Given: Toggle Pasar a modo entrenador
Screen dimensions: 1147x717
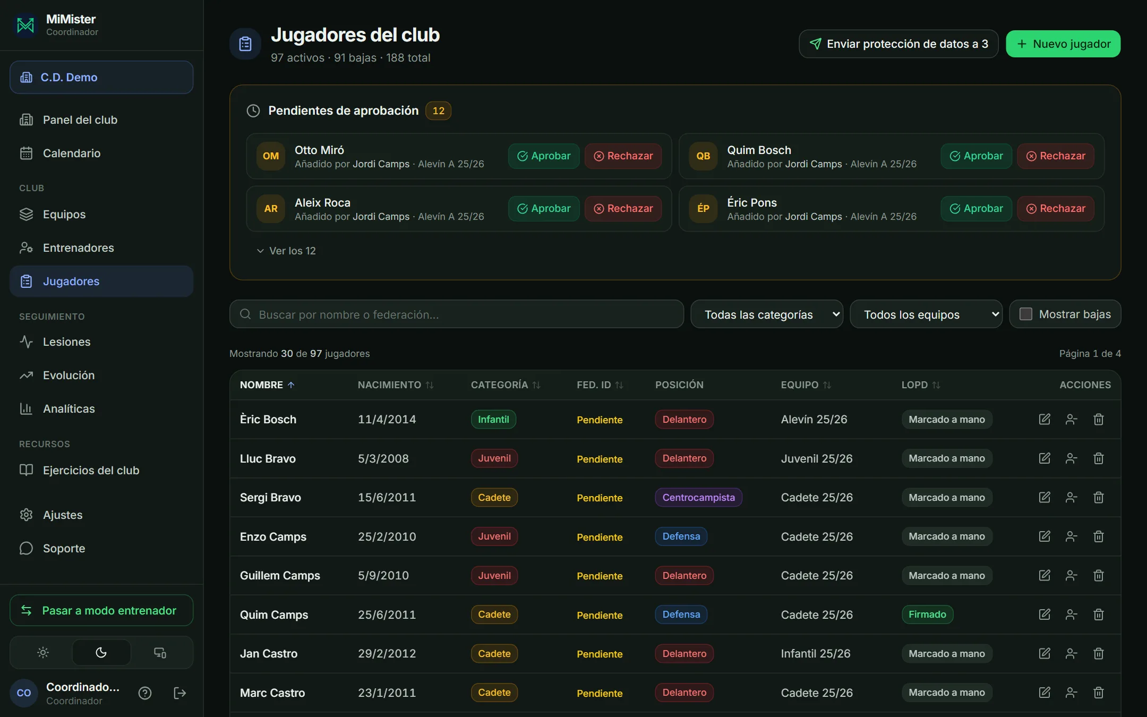Looking at the screenshot, I should point(101,610).
